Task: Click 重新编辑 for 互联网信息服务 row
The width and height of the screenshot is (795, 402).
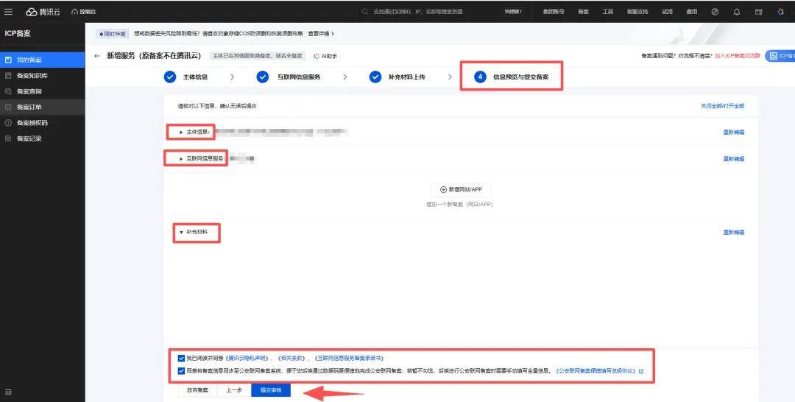Action: (734, 159)
